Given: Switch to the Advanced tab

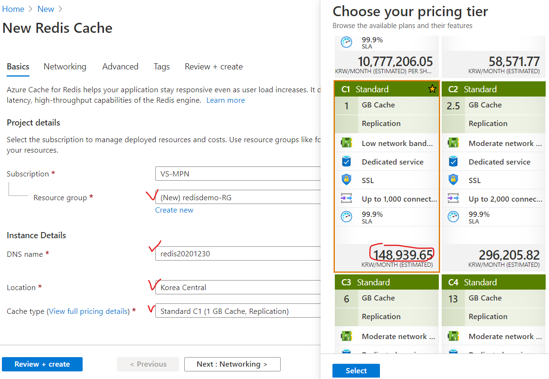Looking at the screenshot, I should tap(120, 67).
